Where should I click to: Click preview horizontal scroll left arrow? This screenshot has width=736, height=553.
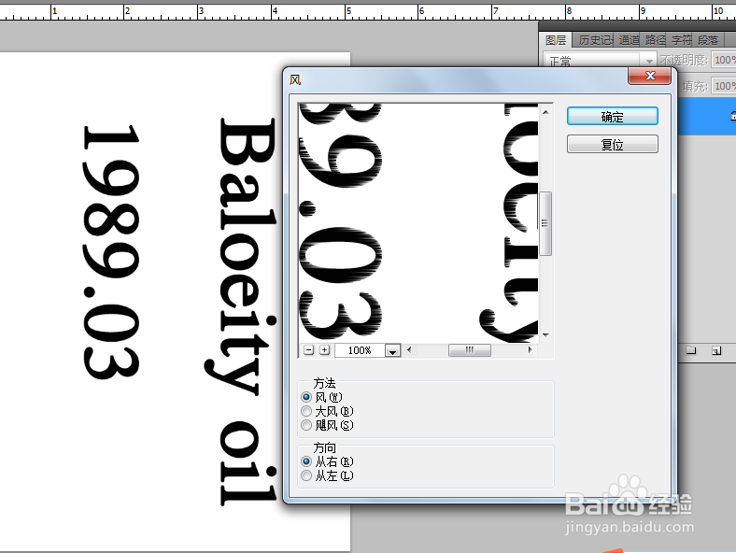409,349
